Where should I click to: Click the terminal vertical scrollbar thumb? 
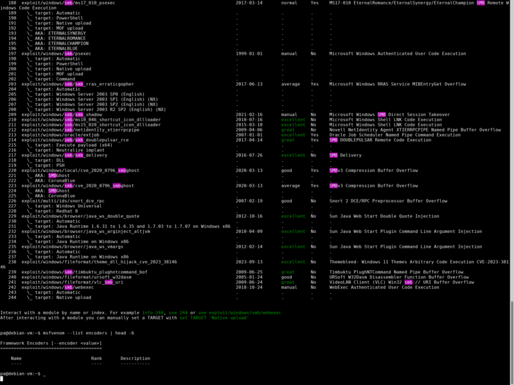click(512, 342)
